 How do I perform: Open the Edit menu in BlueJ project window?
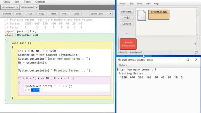tap(132, 4)
